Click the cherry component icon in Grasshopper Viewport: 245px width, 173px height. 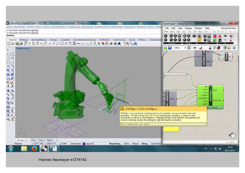point(220,36)
